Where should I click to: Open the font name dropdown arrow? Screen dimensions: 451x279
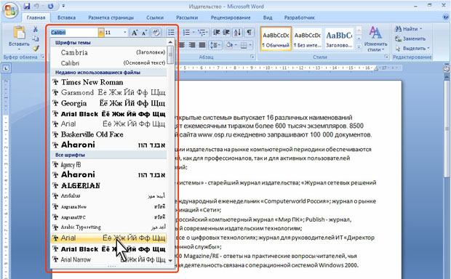100,33
